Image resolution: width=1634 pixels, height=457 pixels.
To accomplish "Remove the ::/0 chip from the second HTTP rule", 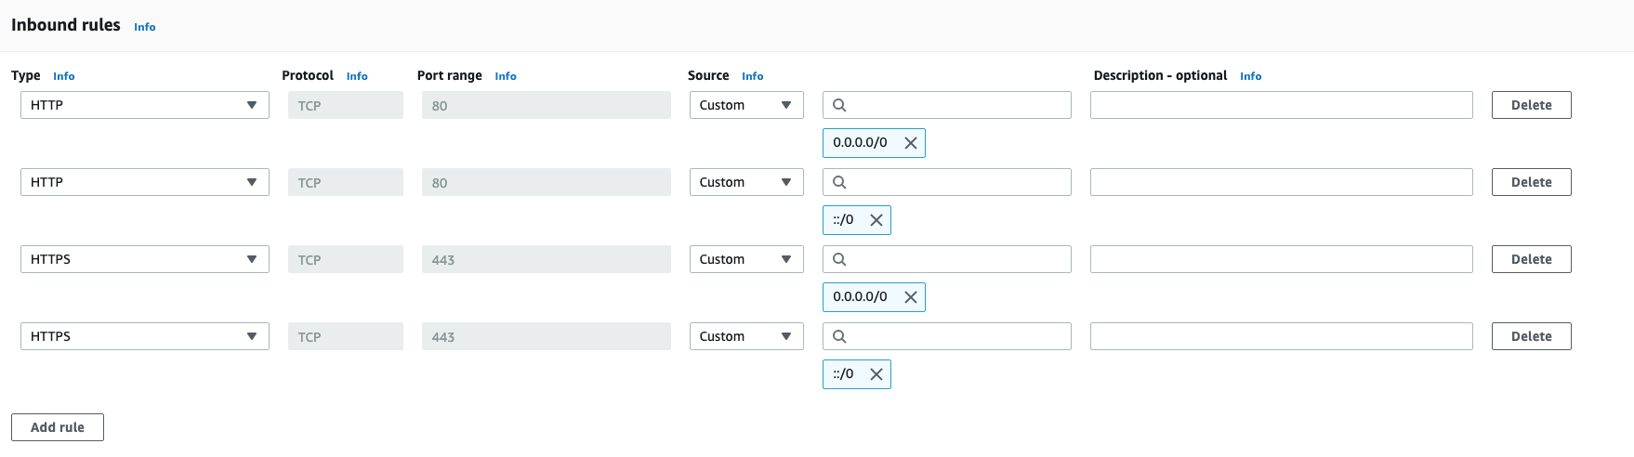I will [876, 220].
